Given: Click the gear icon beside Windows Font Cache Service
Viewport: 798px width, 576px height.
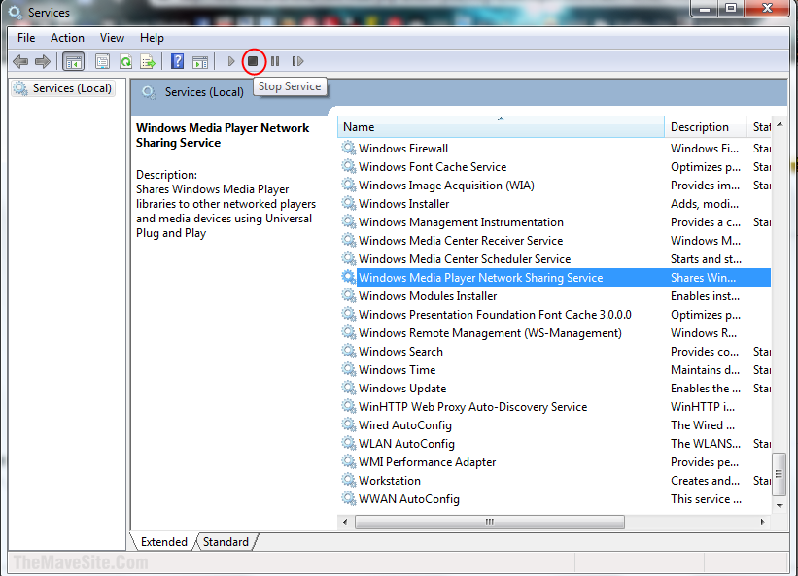Looking at the screenshot, I should (349, 166).
